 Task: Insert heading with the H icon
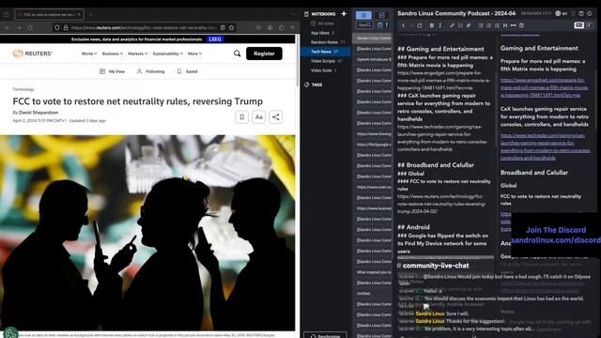click(x=505, y=25)
